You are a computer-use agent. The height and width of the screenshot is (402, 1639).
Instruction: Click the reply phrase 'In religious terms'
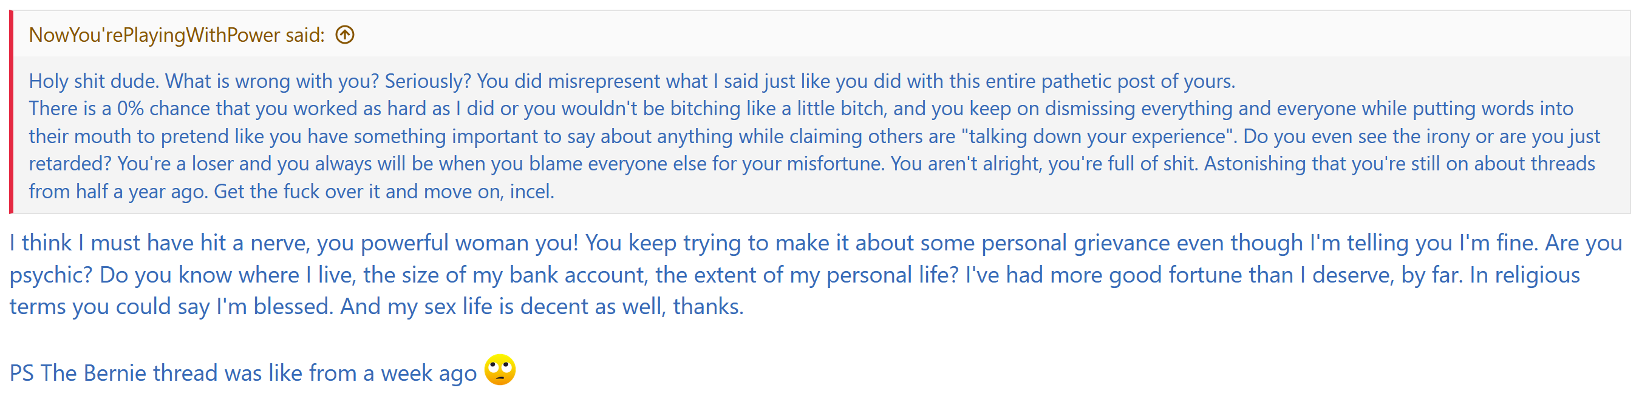(1524, 275)
